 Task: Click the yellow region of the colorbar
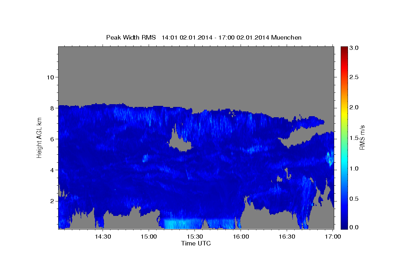[344, 113]
